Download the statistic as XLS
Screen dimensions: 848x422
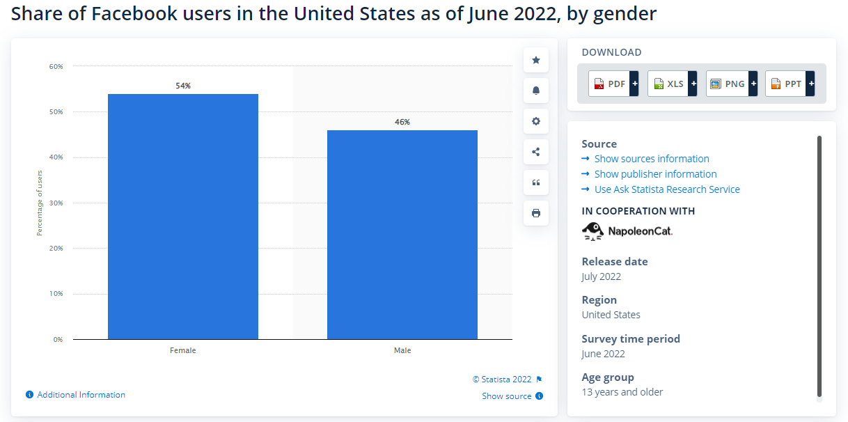coord(668,83)
